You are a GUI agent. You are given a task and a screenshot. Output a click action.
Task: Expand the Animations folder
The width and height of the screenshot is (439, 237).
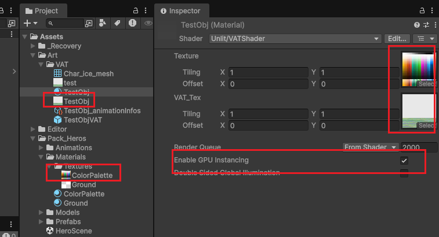(x=42, y=148)
